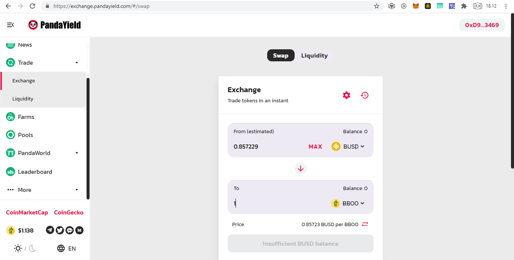This screenshot has height=260, width=514.
Task: Click the $1.138 price text
Action: point(26,230)
